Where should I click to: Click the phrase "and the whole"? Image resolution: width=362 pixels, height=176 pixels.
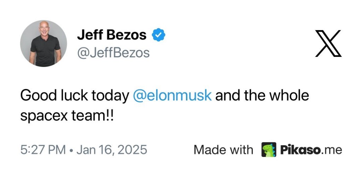click(x=262, y=96)
